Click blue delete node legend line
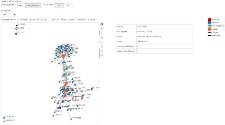The image size is (225, 125). (x=209, y=36)
